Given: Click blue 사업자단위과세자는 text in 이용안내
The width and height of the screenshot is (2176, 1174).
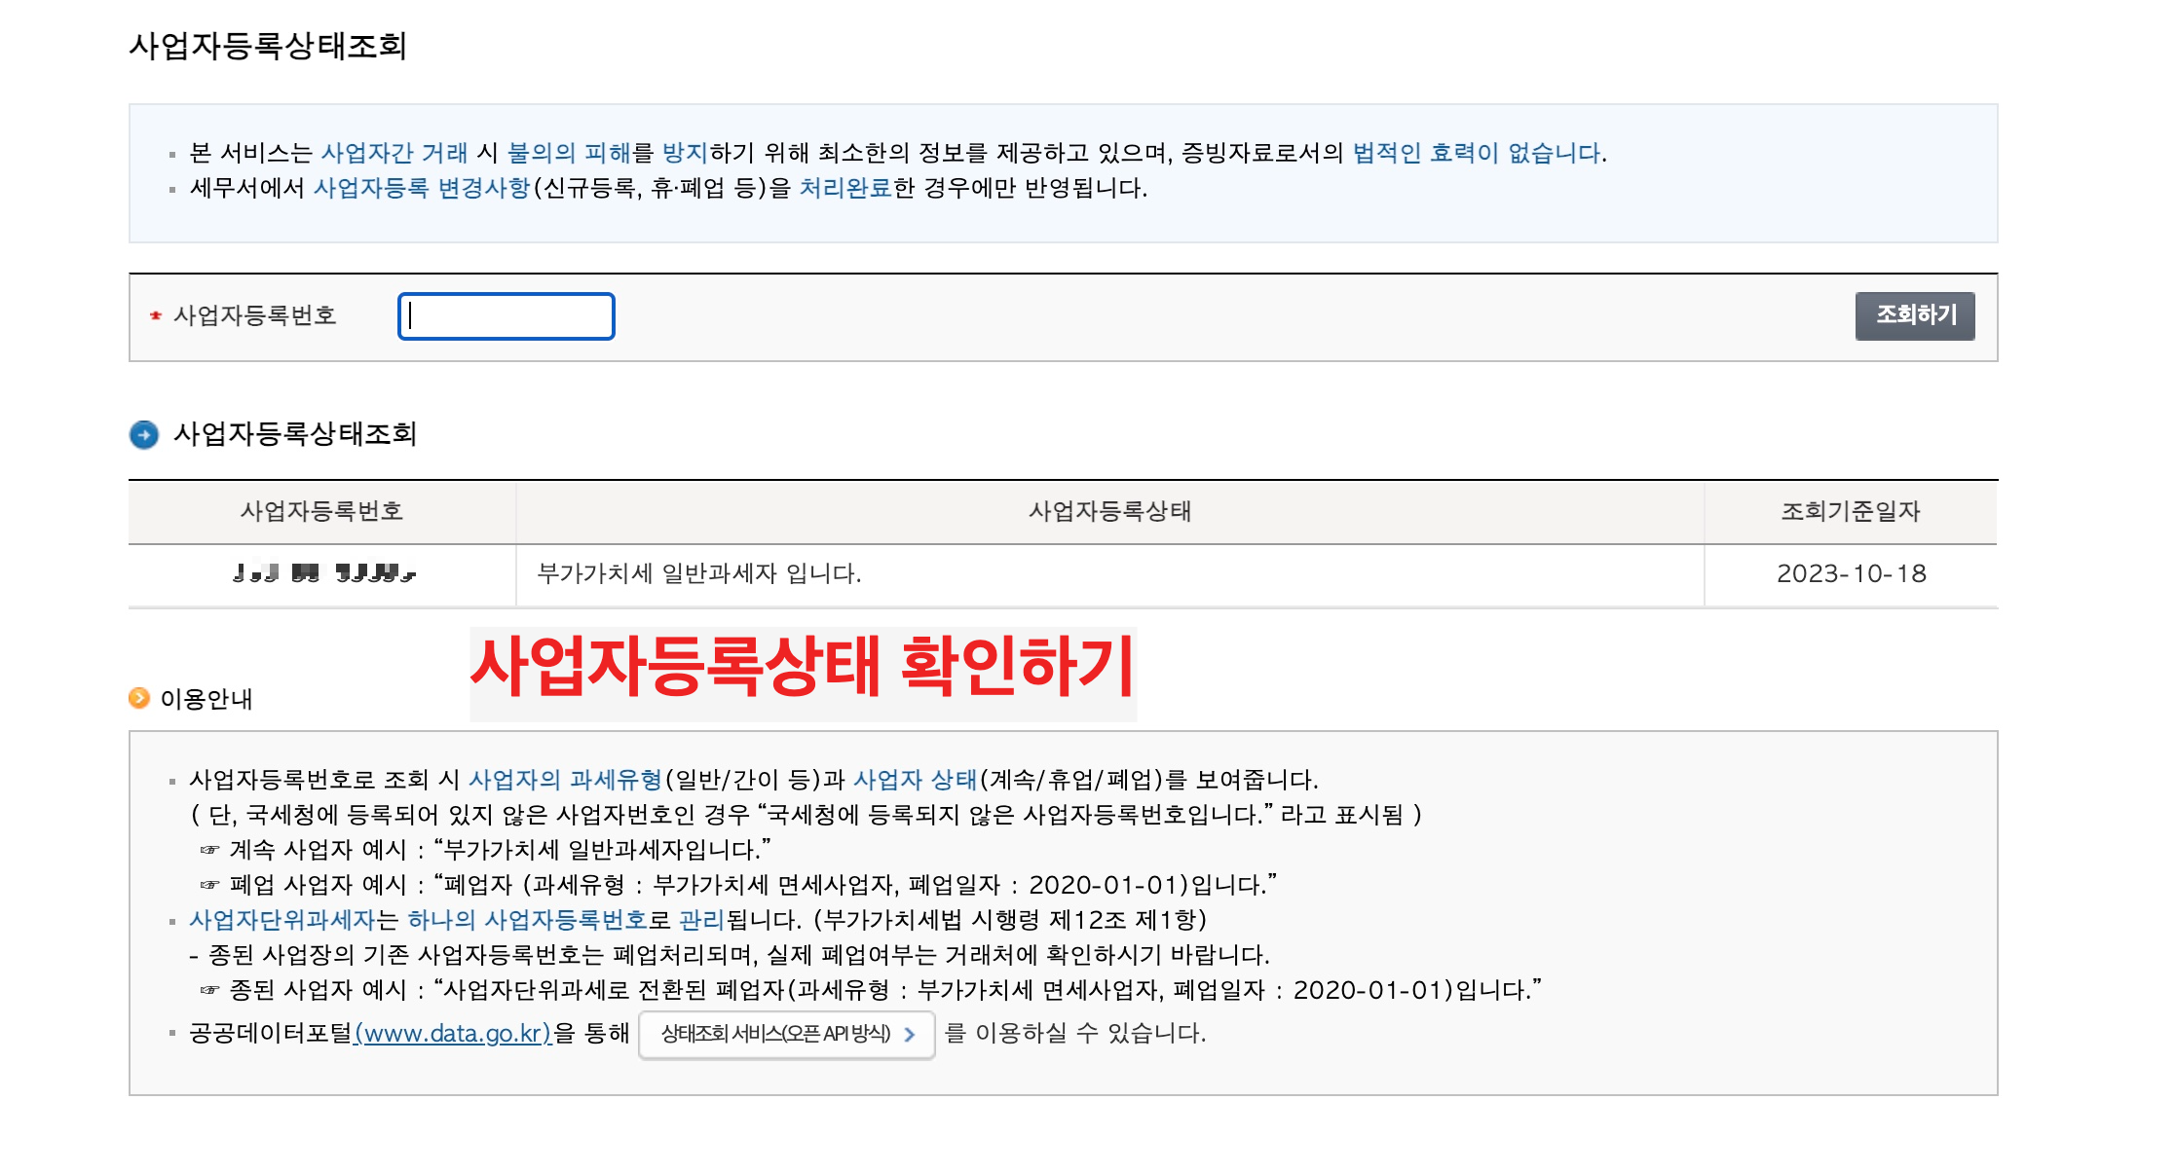Looking at the screenshot, I should [282, 920].
